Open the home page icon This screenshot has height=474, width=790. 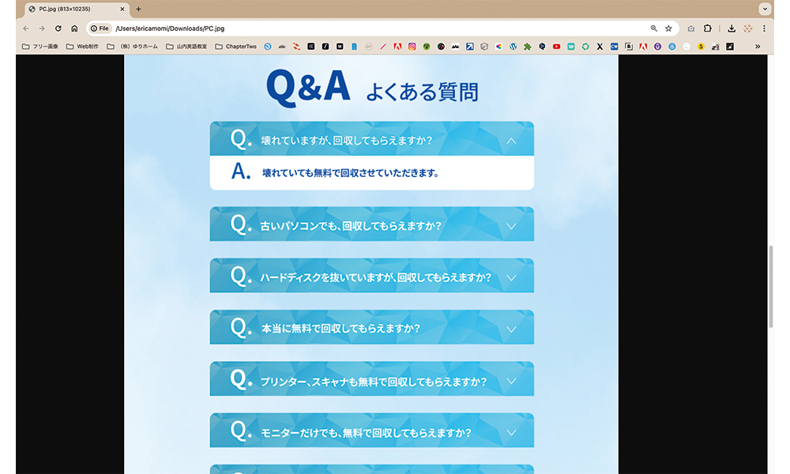coord(74,28)
